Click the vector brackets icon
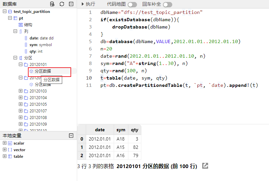Viewport: 269px width, 181px height. tap(10, 150)
